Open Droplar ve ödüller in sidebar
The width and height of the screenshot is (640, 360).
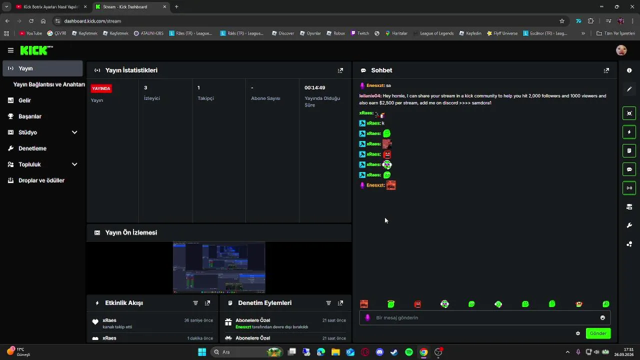click(x=42, y=180)
